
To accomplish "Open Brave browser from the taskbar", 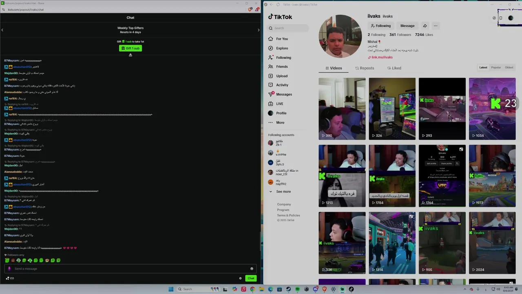I will coord(324,289).
